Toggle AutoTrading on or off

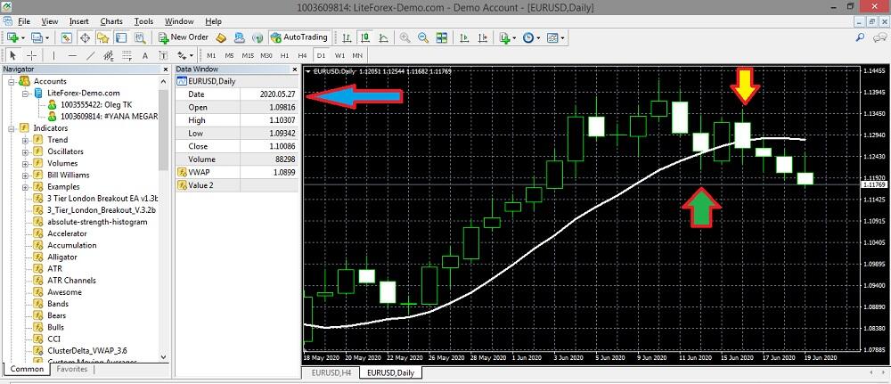(299, 37)
